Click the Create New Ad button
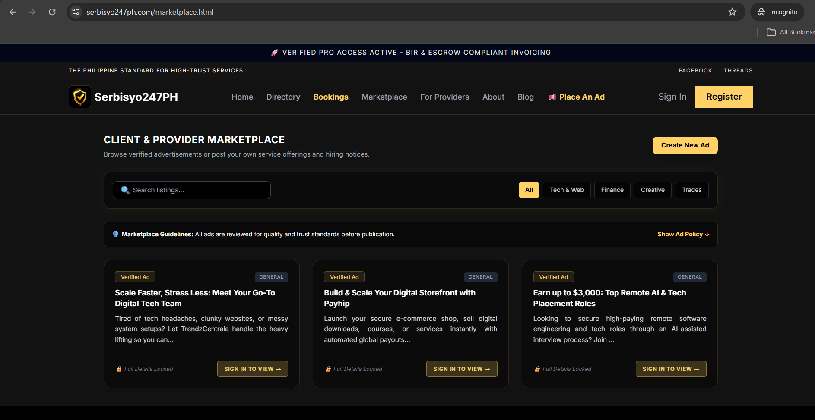The height and width of the screenshot is (420, 815). pyautogui.click(x=685, y=145)
